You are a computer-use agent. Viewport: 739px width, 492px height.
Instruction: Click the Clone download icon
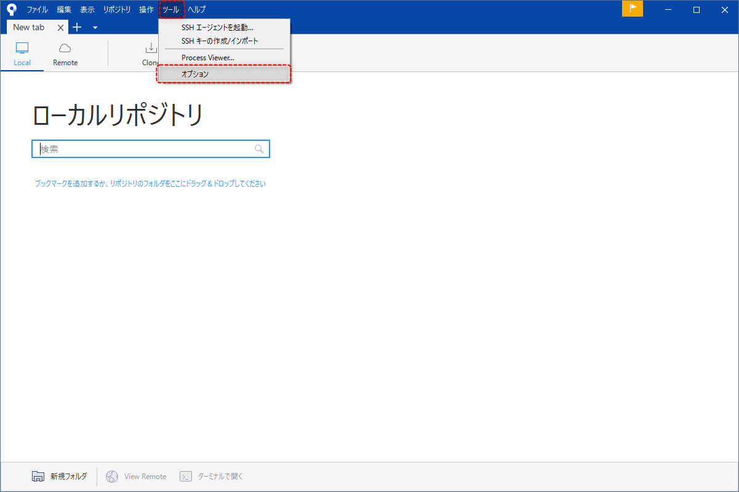pos(151,48)
